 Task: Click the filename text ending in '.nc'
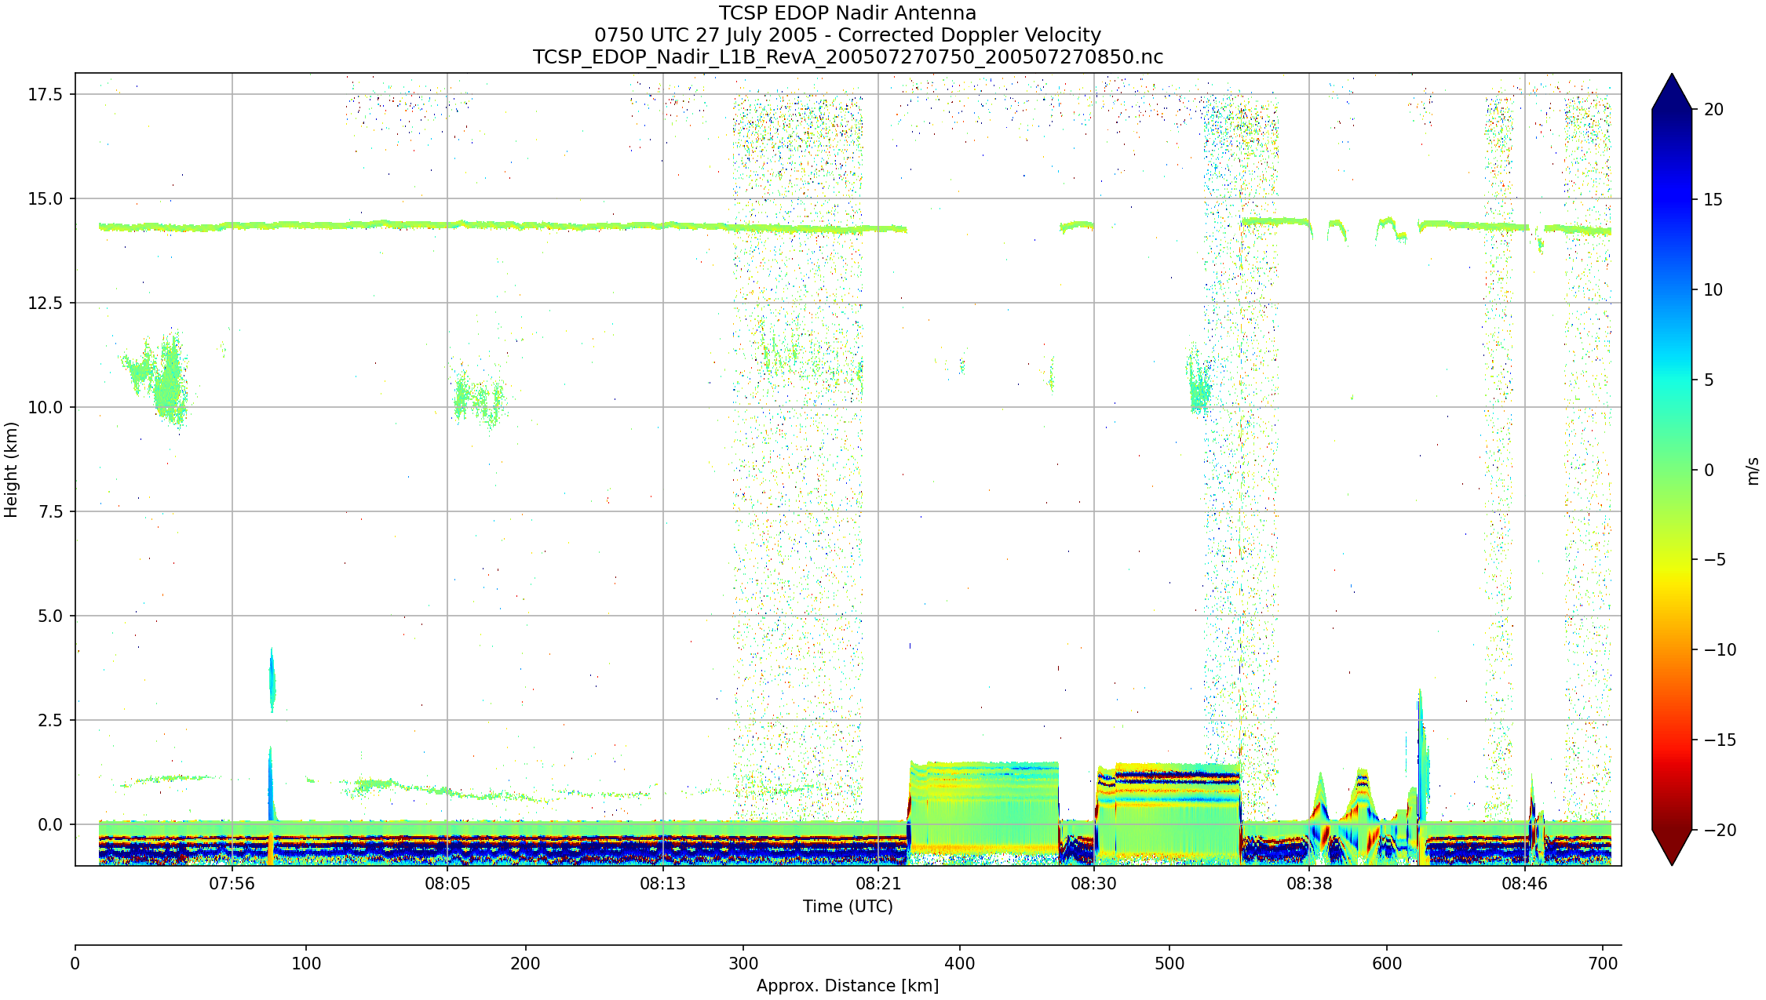click(x=848, y=57)
